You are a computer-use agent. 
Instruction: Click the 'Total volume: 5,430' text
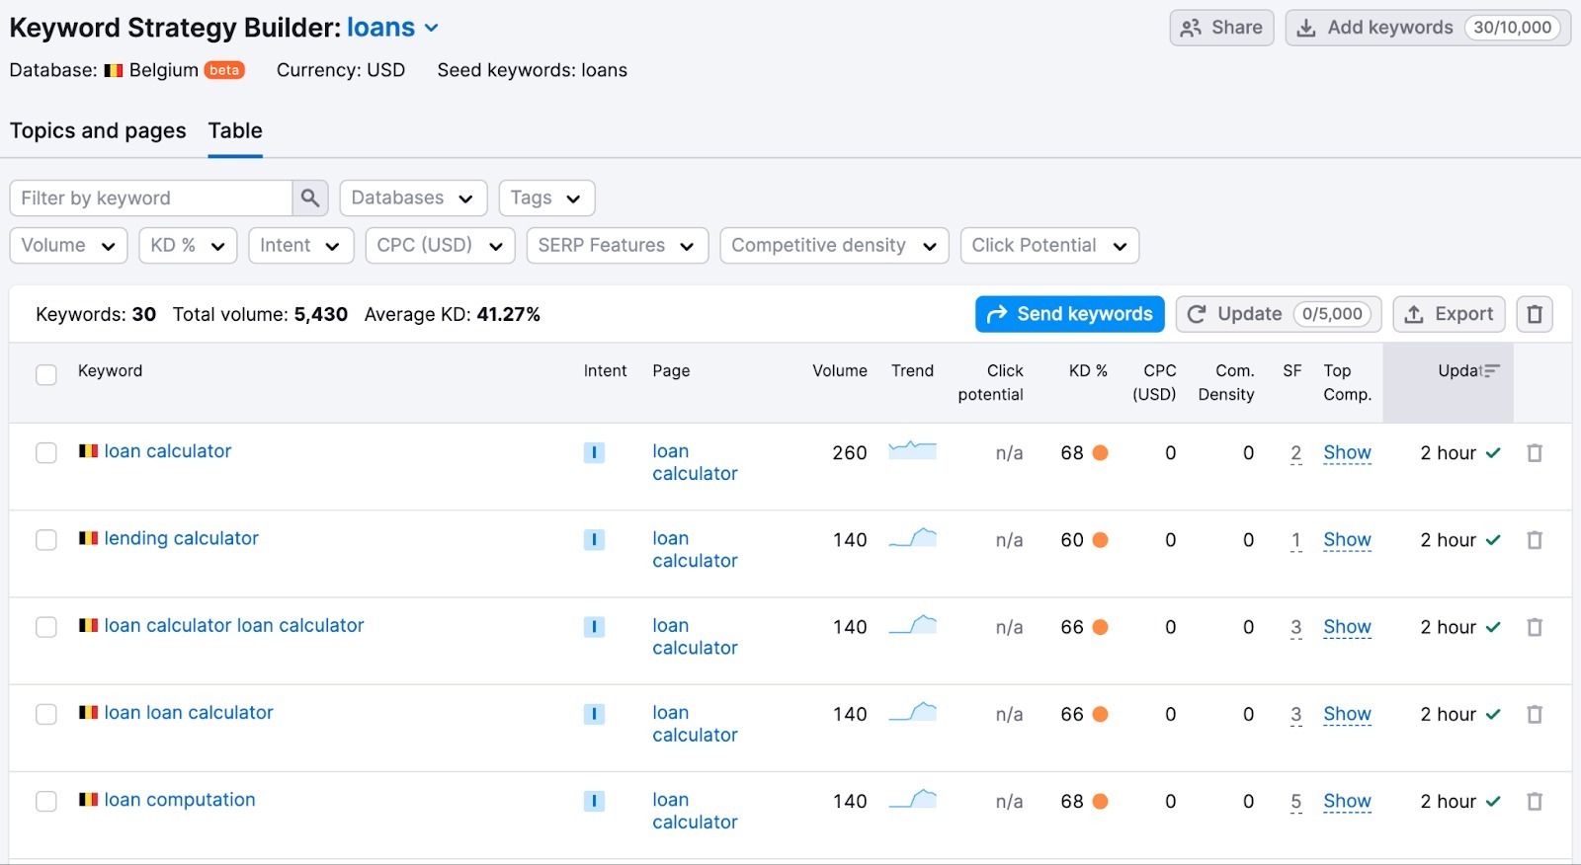click(x=260, y=314)
